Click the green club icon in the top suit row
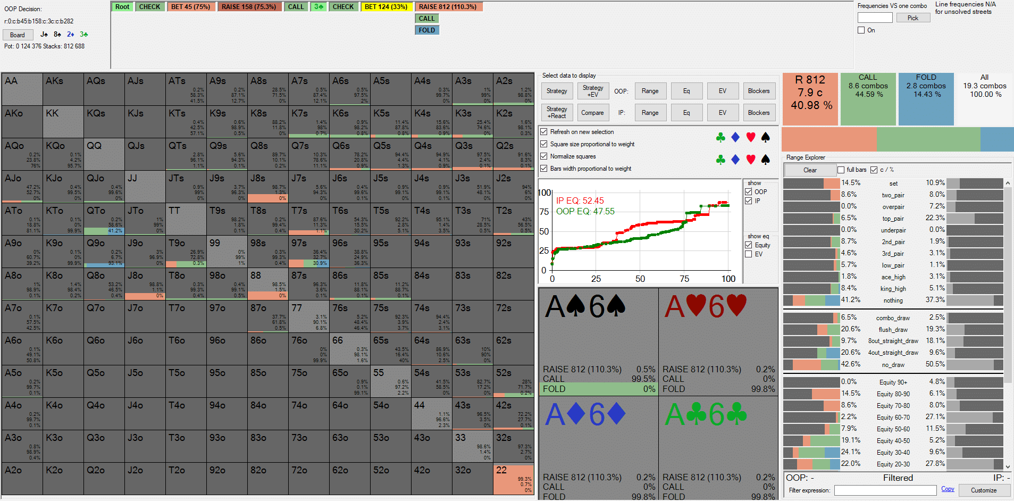The height and width of the screenshot is (501, 1014). point(720,138)
